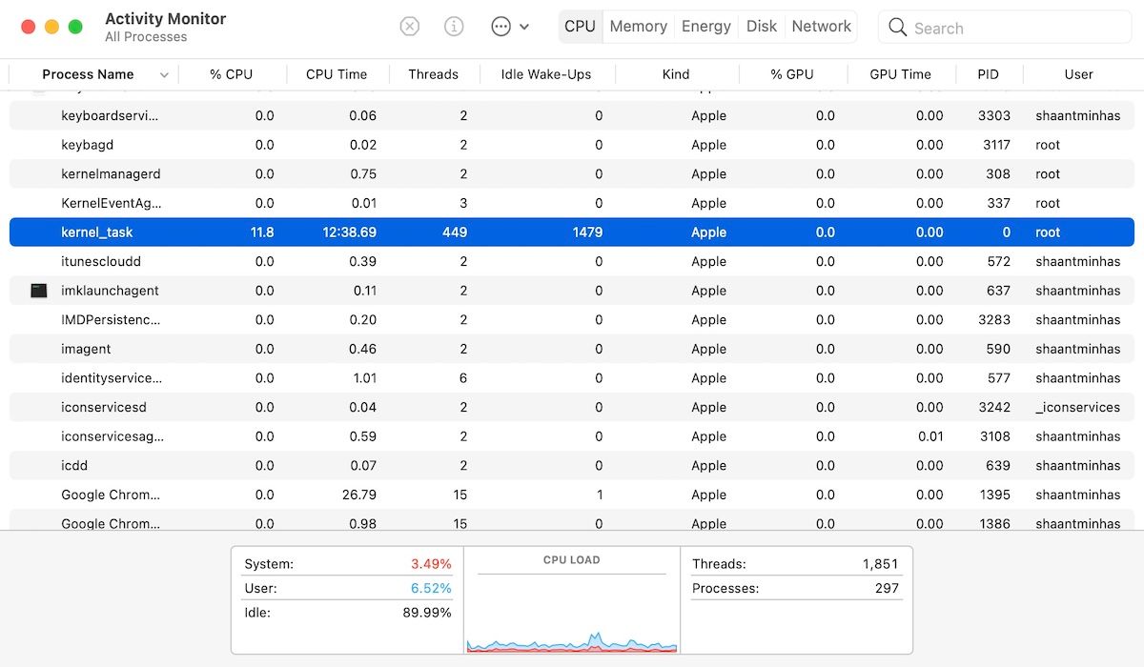Click the stop process X icon

(x=409, y=27)
